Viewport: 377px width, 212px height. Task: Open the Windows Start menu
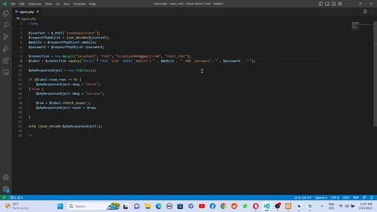click(60, 206)
